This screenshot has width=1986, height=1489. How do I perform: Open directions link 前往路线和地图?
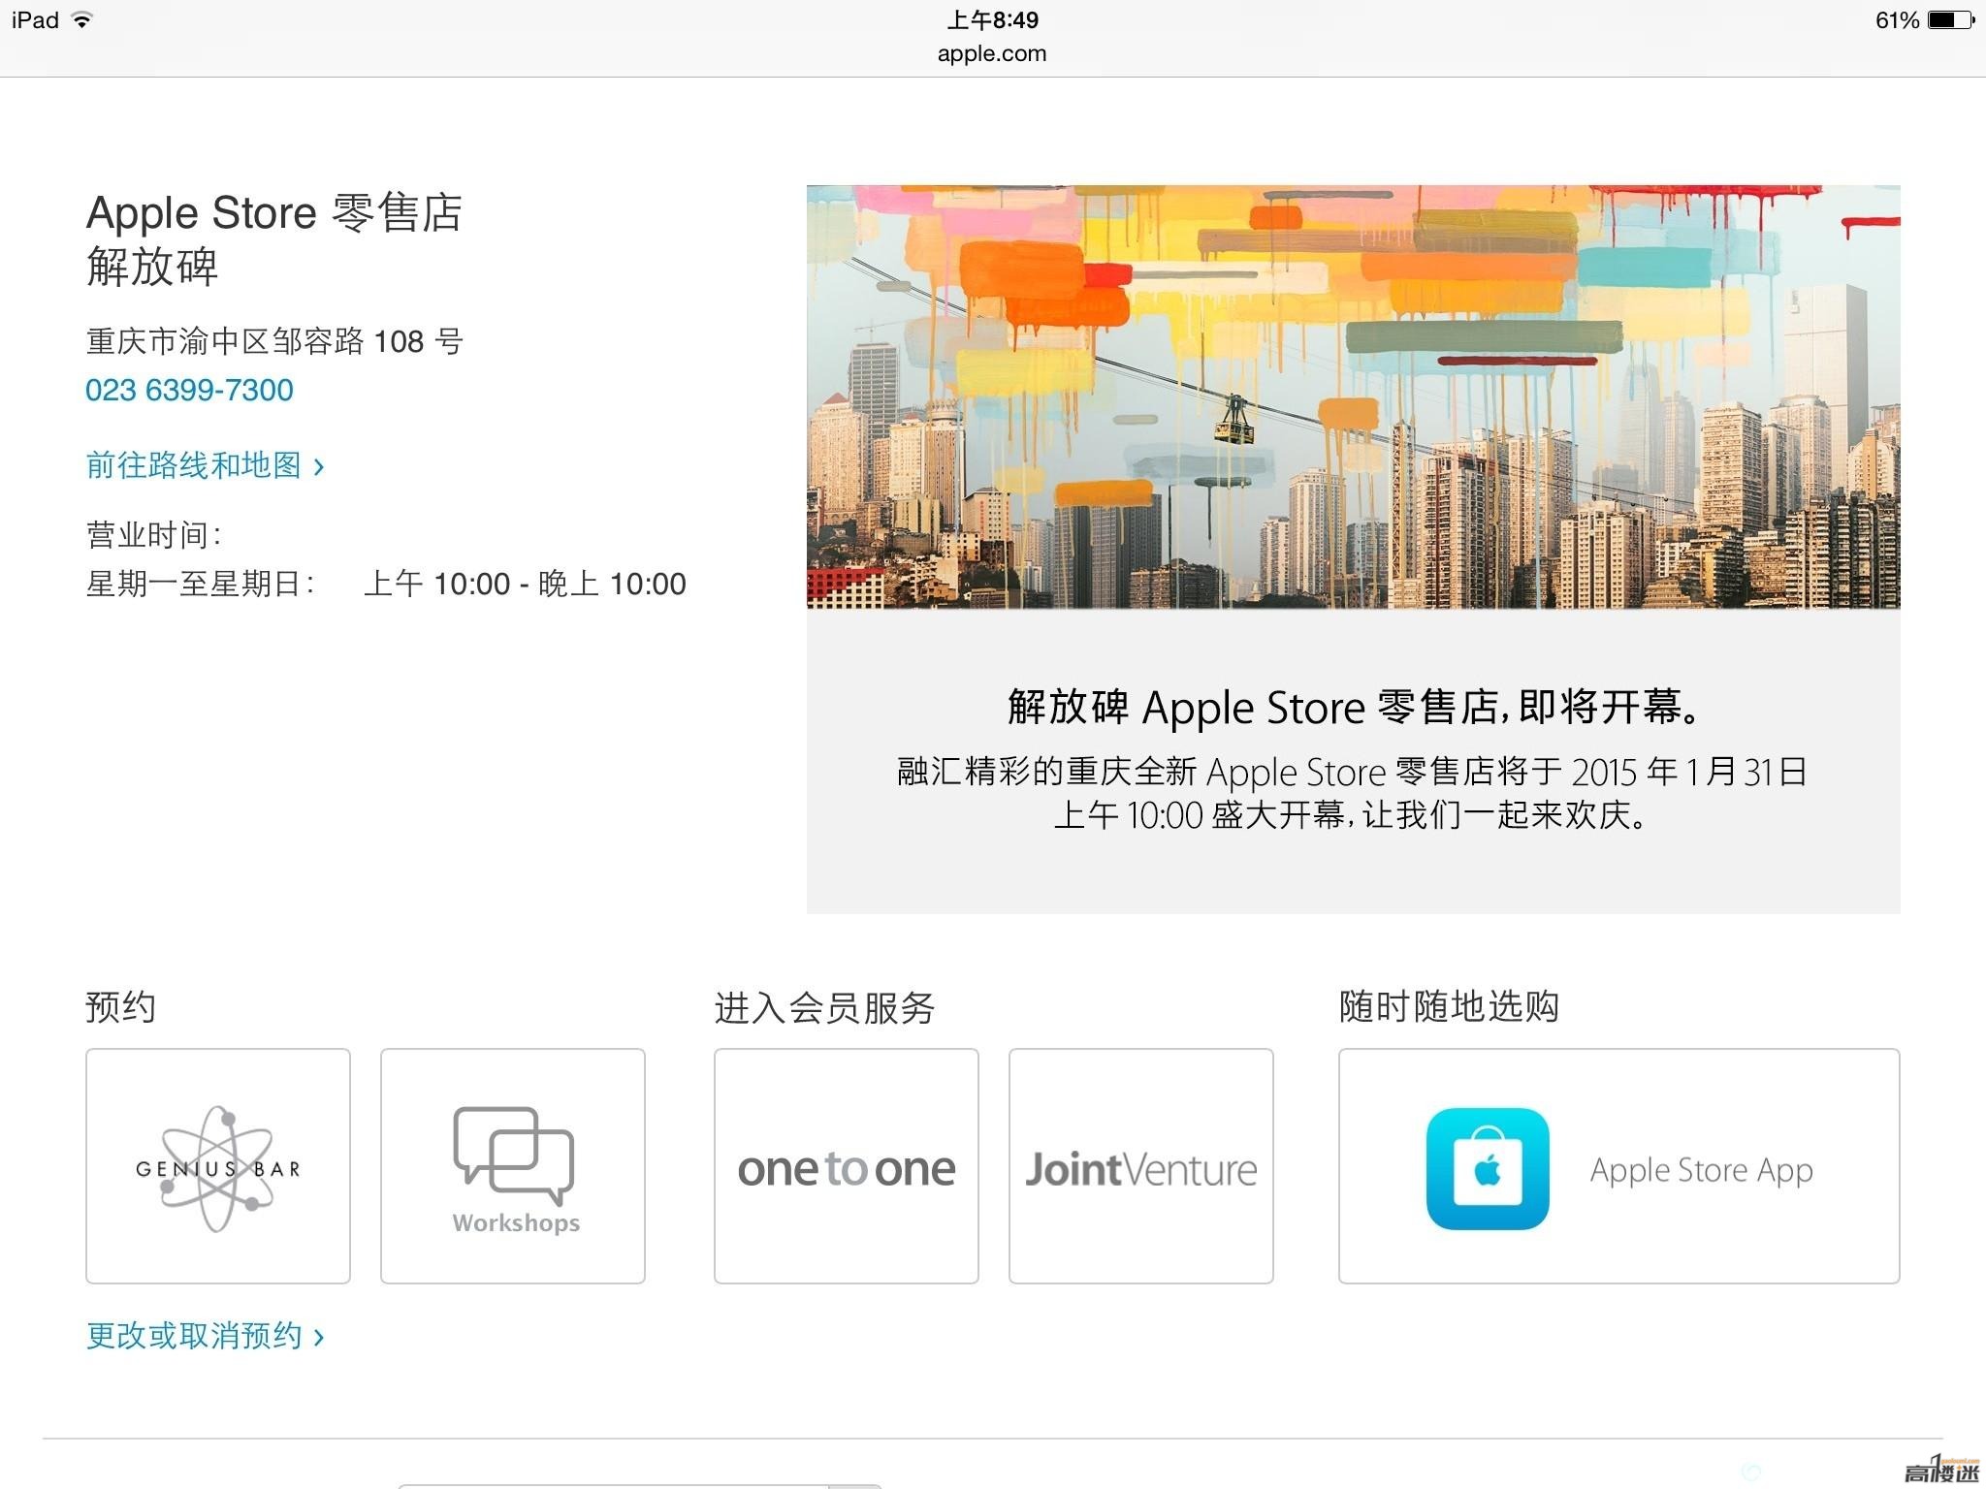tap(205, 465)
